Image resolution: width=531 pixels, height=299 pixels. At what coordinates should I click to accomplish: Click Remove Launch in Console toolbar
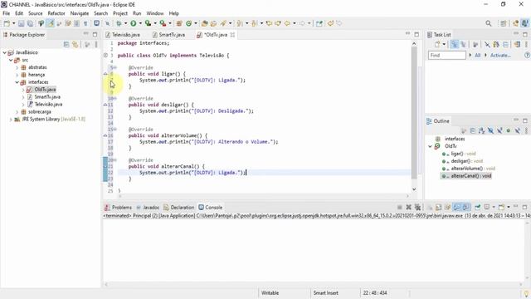409,207
